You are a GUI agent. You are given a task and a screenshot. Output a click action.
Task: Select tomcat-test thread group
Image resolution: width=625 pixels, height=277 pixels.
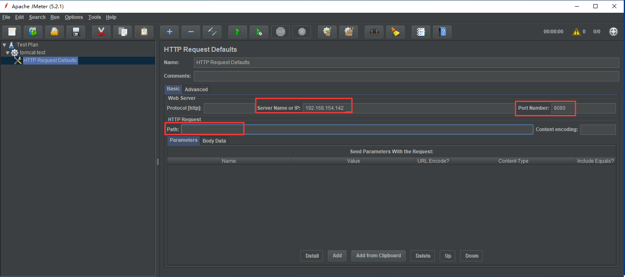coord(32,53)
